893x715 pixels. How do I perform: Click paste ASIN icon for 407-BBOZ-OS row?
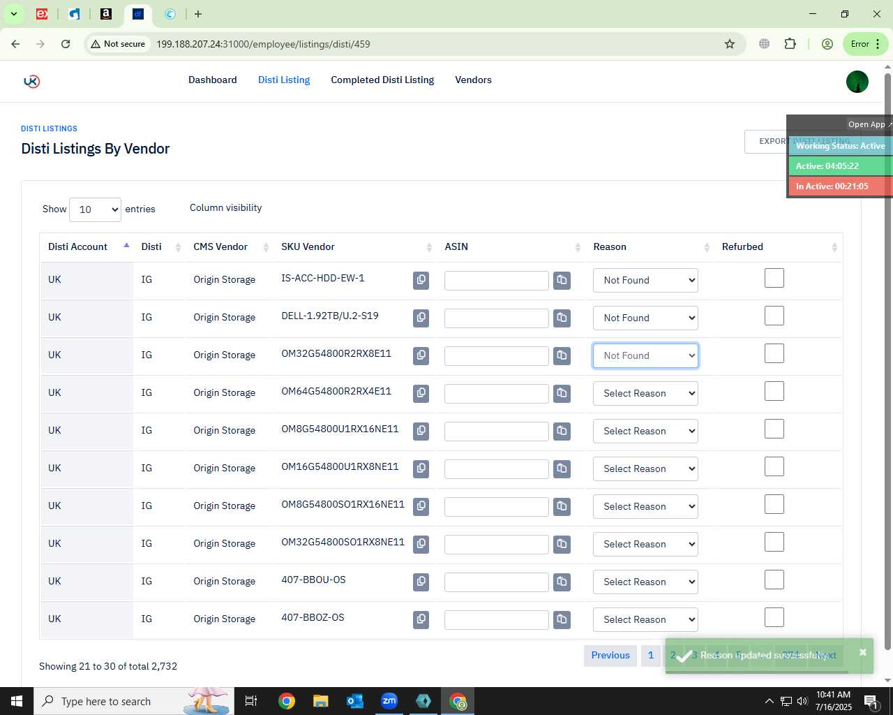pyautogui.click(x=562, y=619)
